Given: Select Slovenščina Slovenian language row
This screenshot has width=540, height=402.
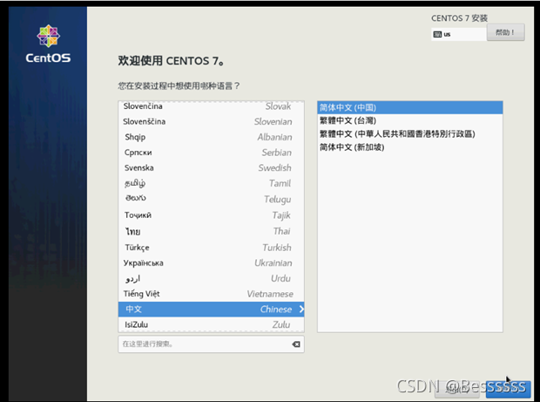Looking at the screenshot, I should 211,121.
